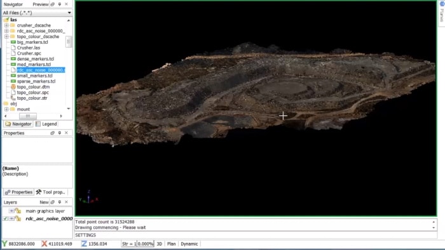Click Navigator horizontal scrollbar thumb
Screen dimensions: 445x250
(28, 116)
